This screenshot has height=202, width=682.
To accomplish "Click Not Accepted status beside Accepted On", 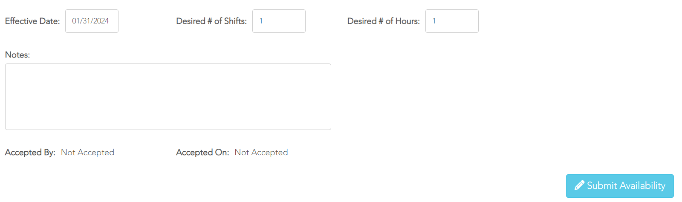I will click(x=261, y=153).
